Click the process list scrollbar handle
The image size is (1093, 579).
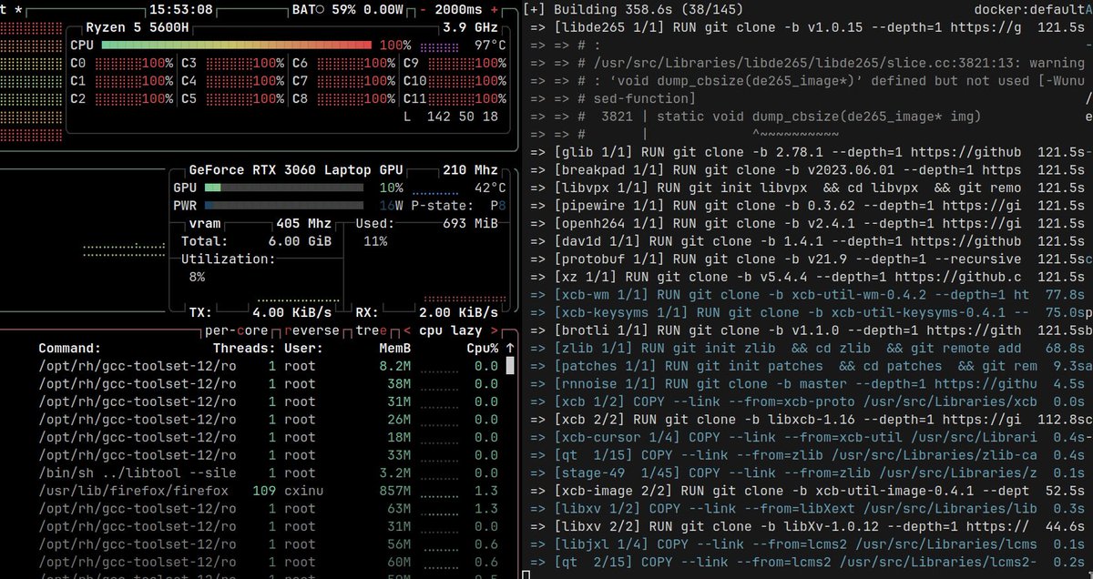click(x=510, y=366)
